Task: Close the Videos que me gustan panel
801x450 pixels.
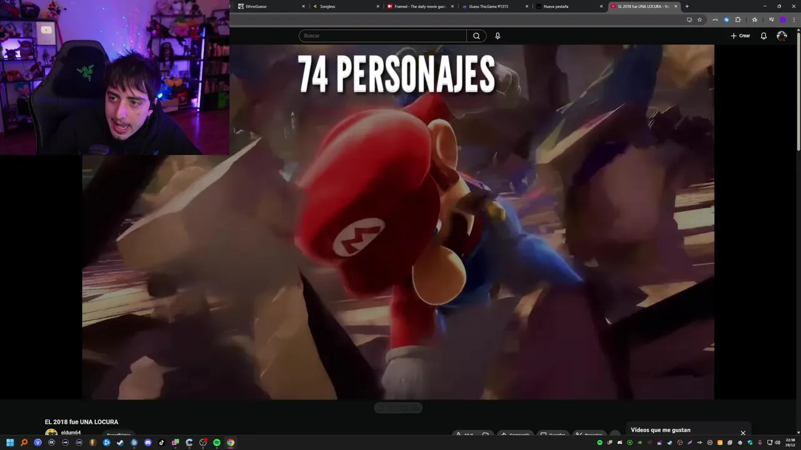Action: tap(743, 432)
